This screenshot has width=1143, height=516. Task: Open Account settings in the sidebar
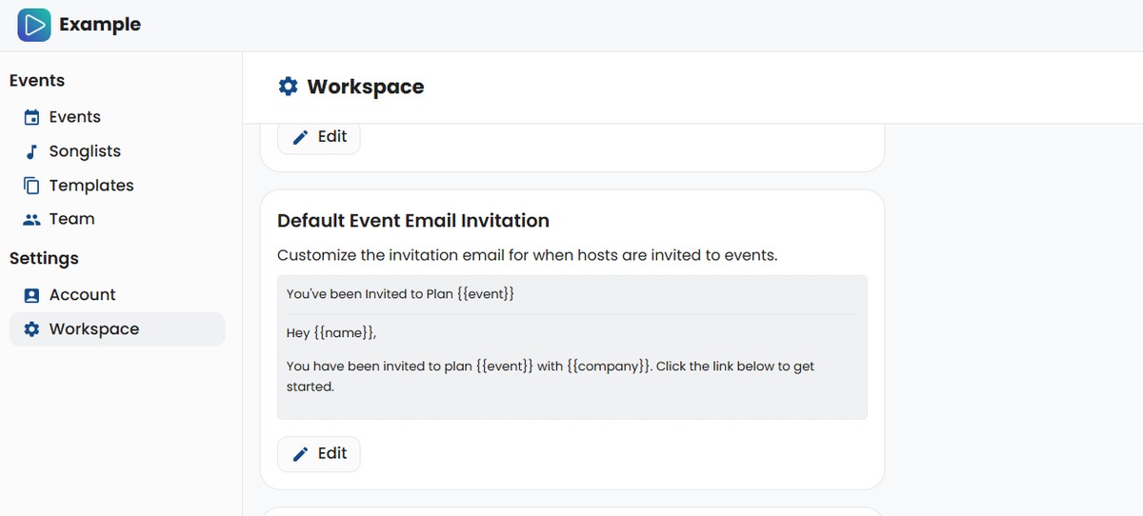[x=117, y=295]
